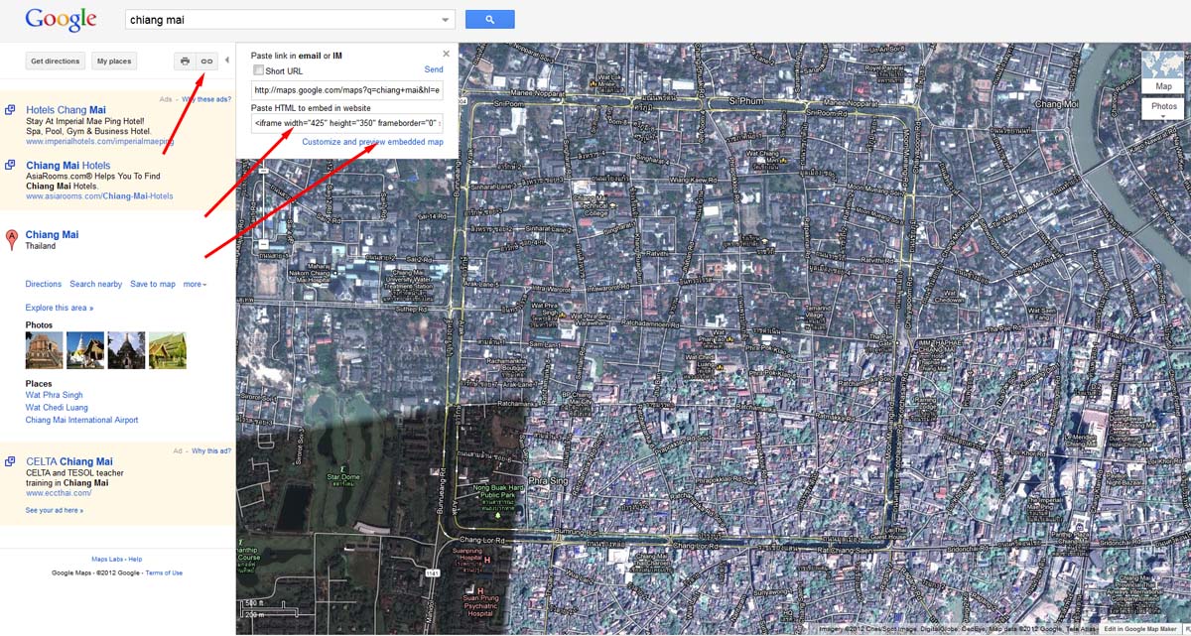The height and width of the screenshot is (636, 1191).
Task: Select the maps.google.com link URL field
Action: tap(347, 90)
